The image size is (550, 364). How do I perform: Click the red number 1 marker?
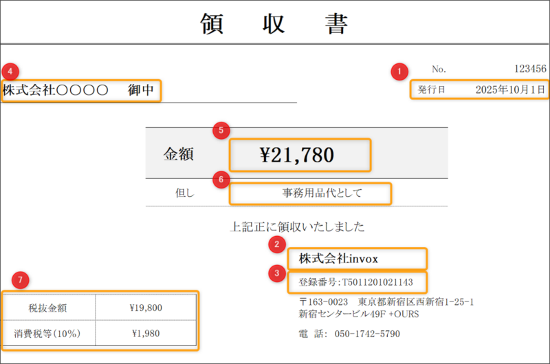pyautogui.click(x=398, y=70)
